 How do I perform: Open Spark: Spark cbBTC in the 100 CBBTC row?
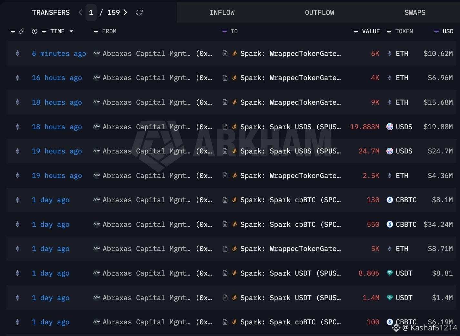click(x=291, y=322)
